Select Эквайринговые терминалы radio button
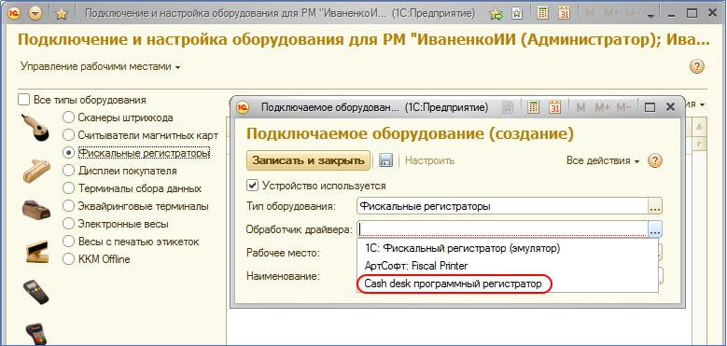 coord(68,206)
